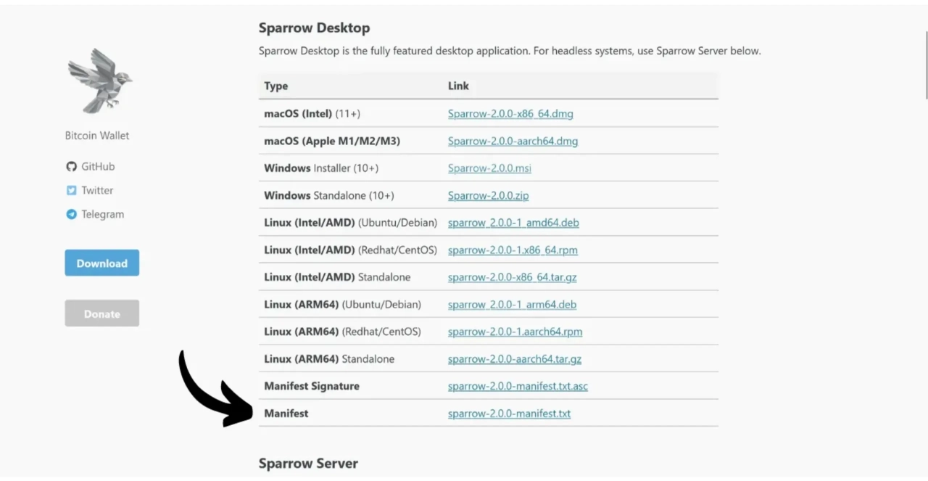Screen dimensions: 928x481
Task: Download sparrow-2.0.0-x86_64.tar.gz standalone archive
Action: click(x=512, y=277)
